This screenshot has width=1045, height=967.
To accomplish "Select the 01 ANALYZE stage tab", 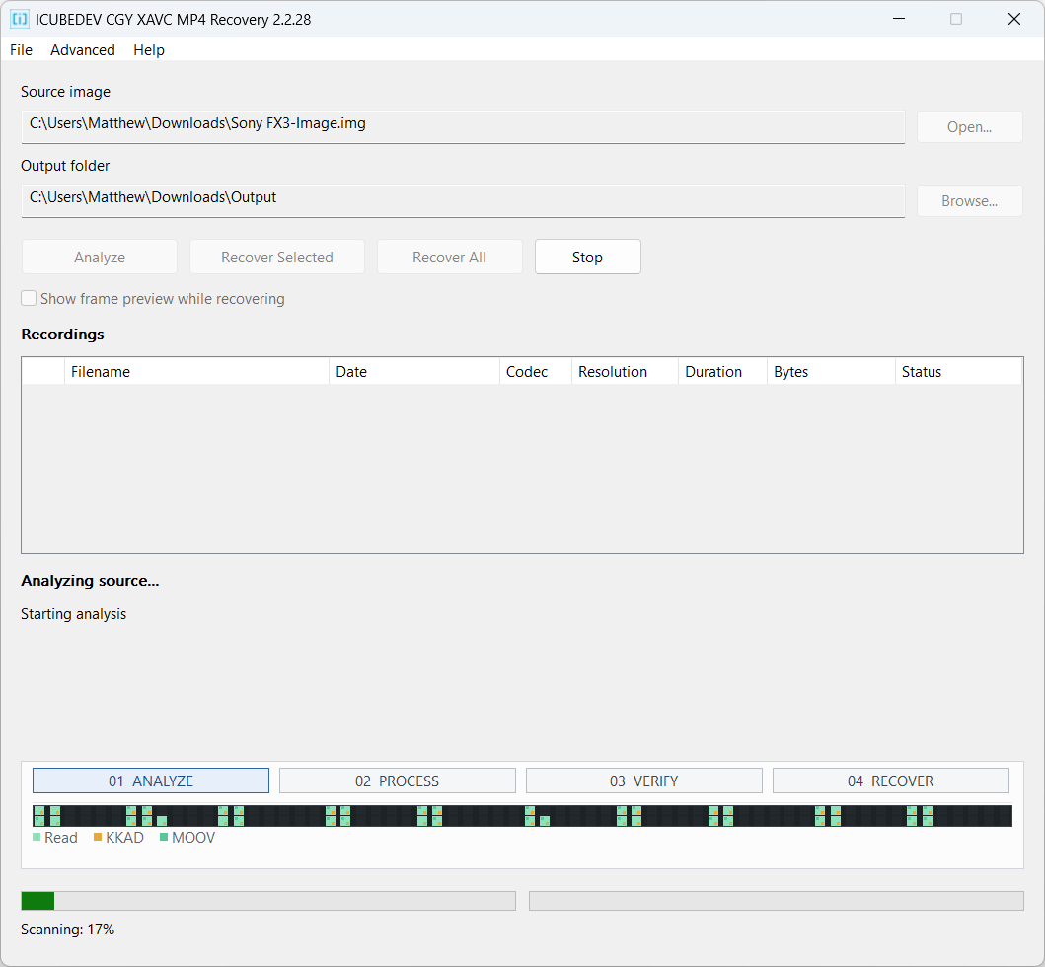I will click(x=151, y=781).
